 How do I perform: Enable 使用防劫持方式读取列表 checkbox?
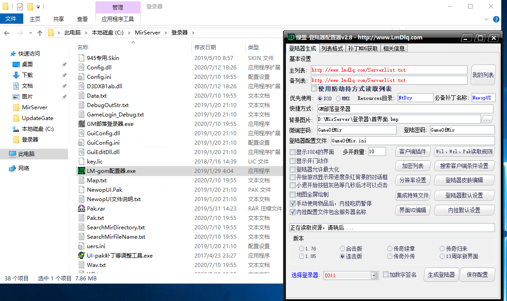point(314,89)
